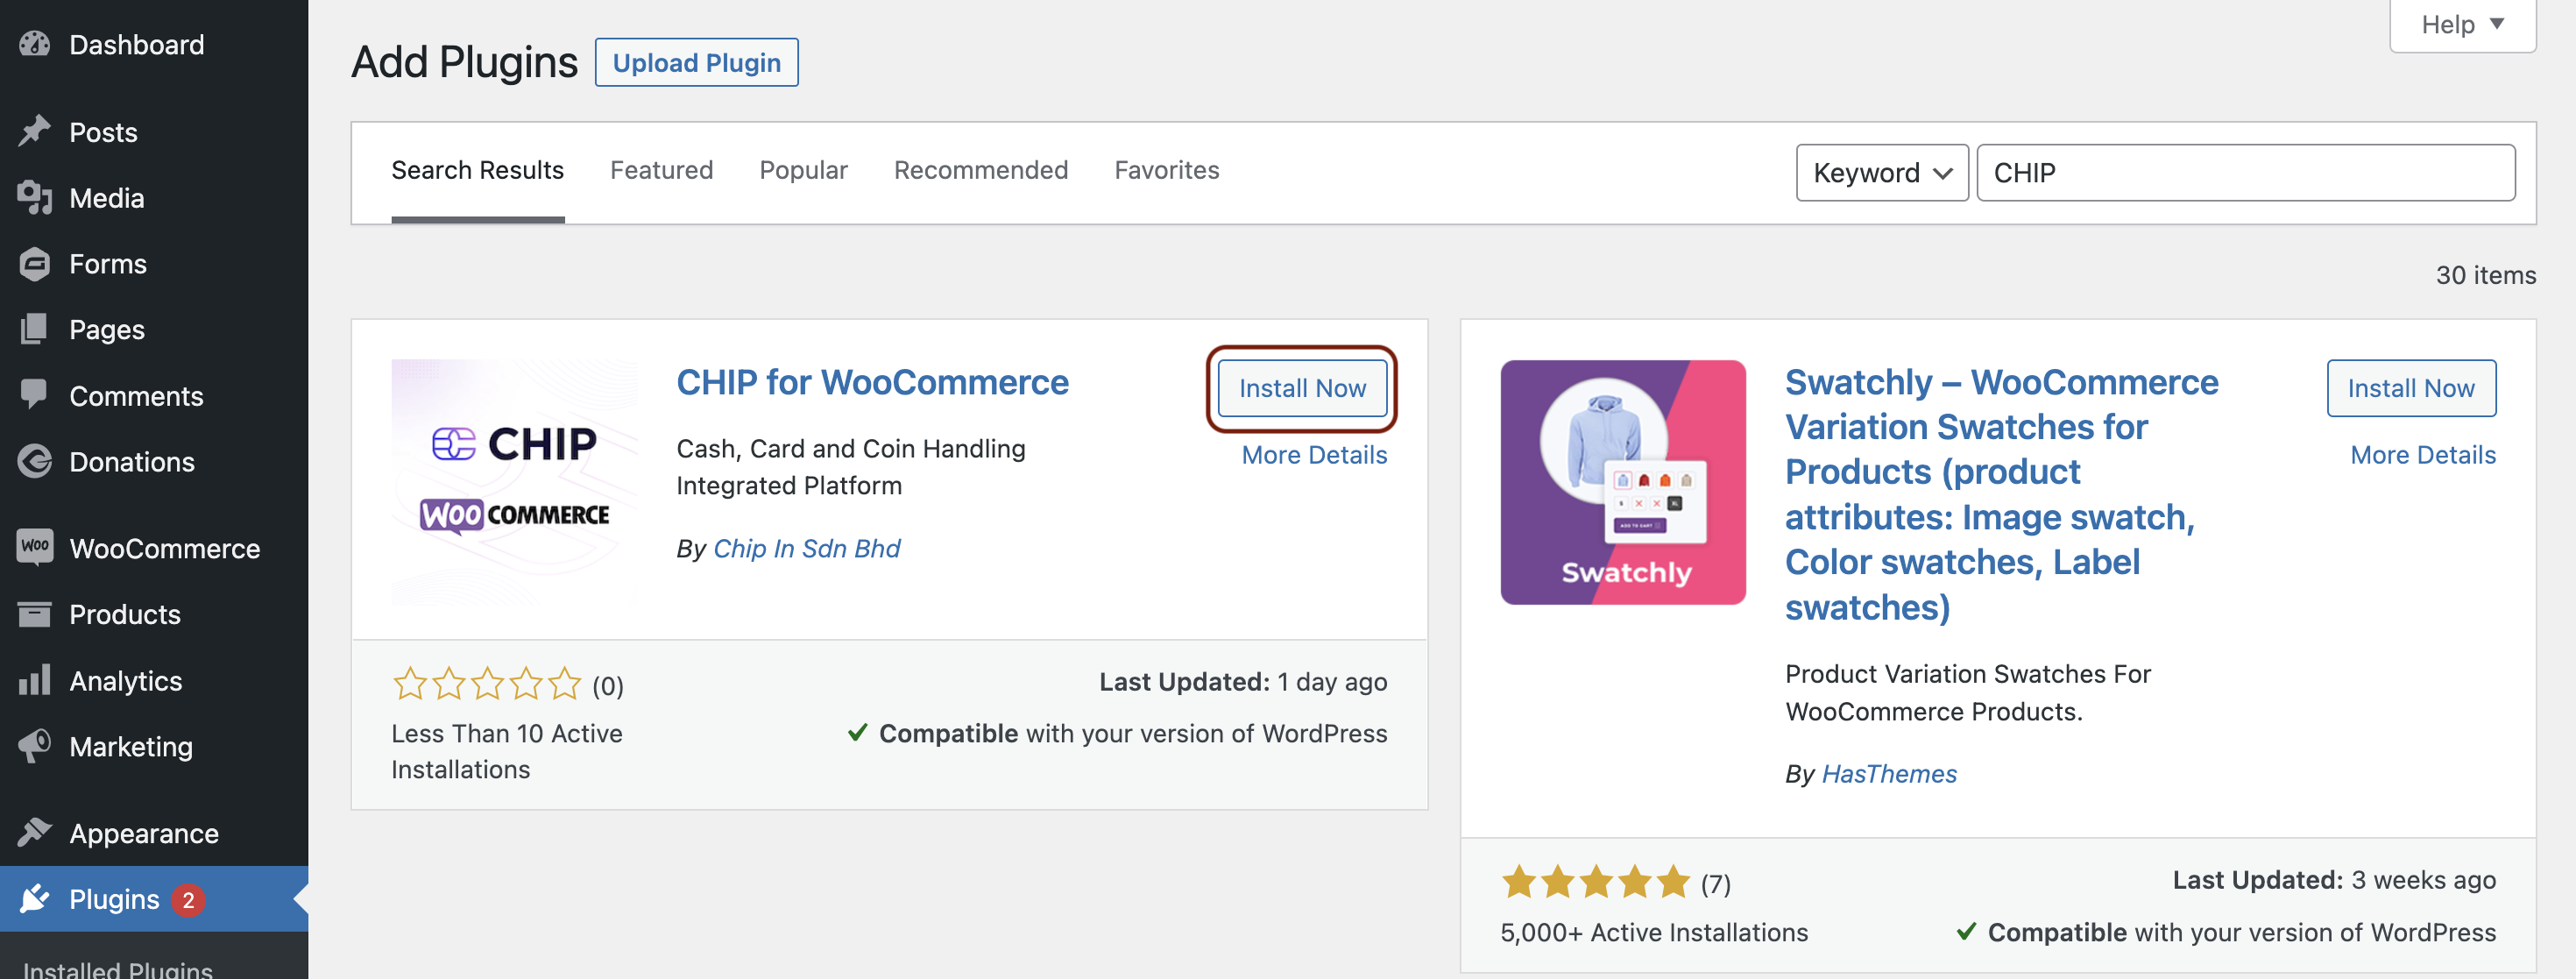Click the '30 items' result count
Screen dimensions: 2576x979
click(2485, 275)
